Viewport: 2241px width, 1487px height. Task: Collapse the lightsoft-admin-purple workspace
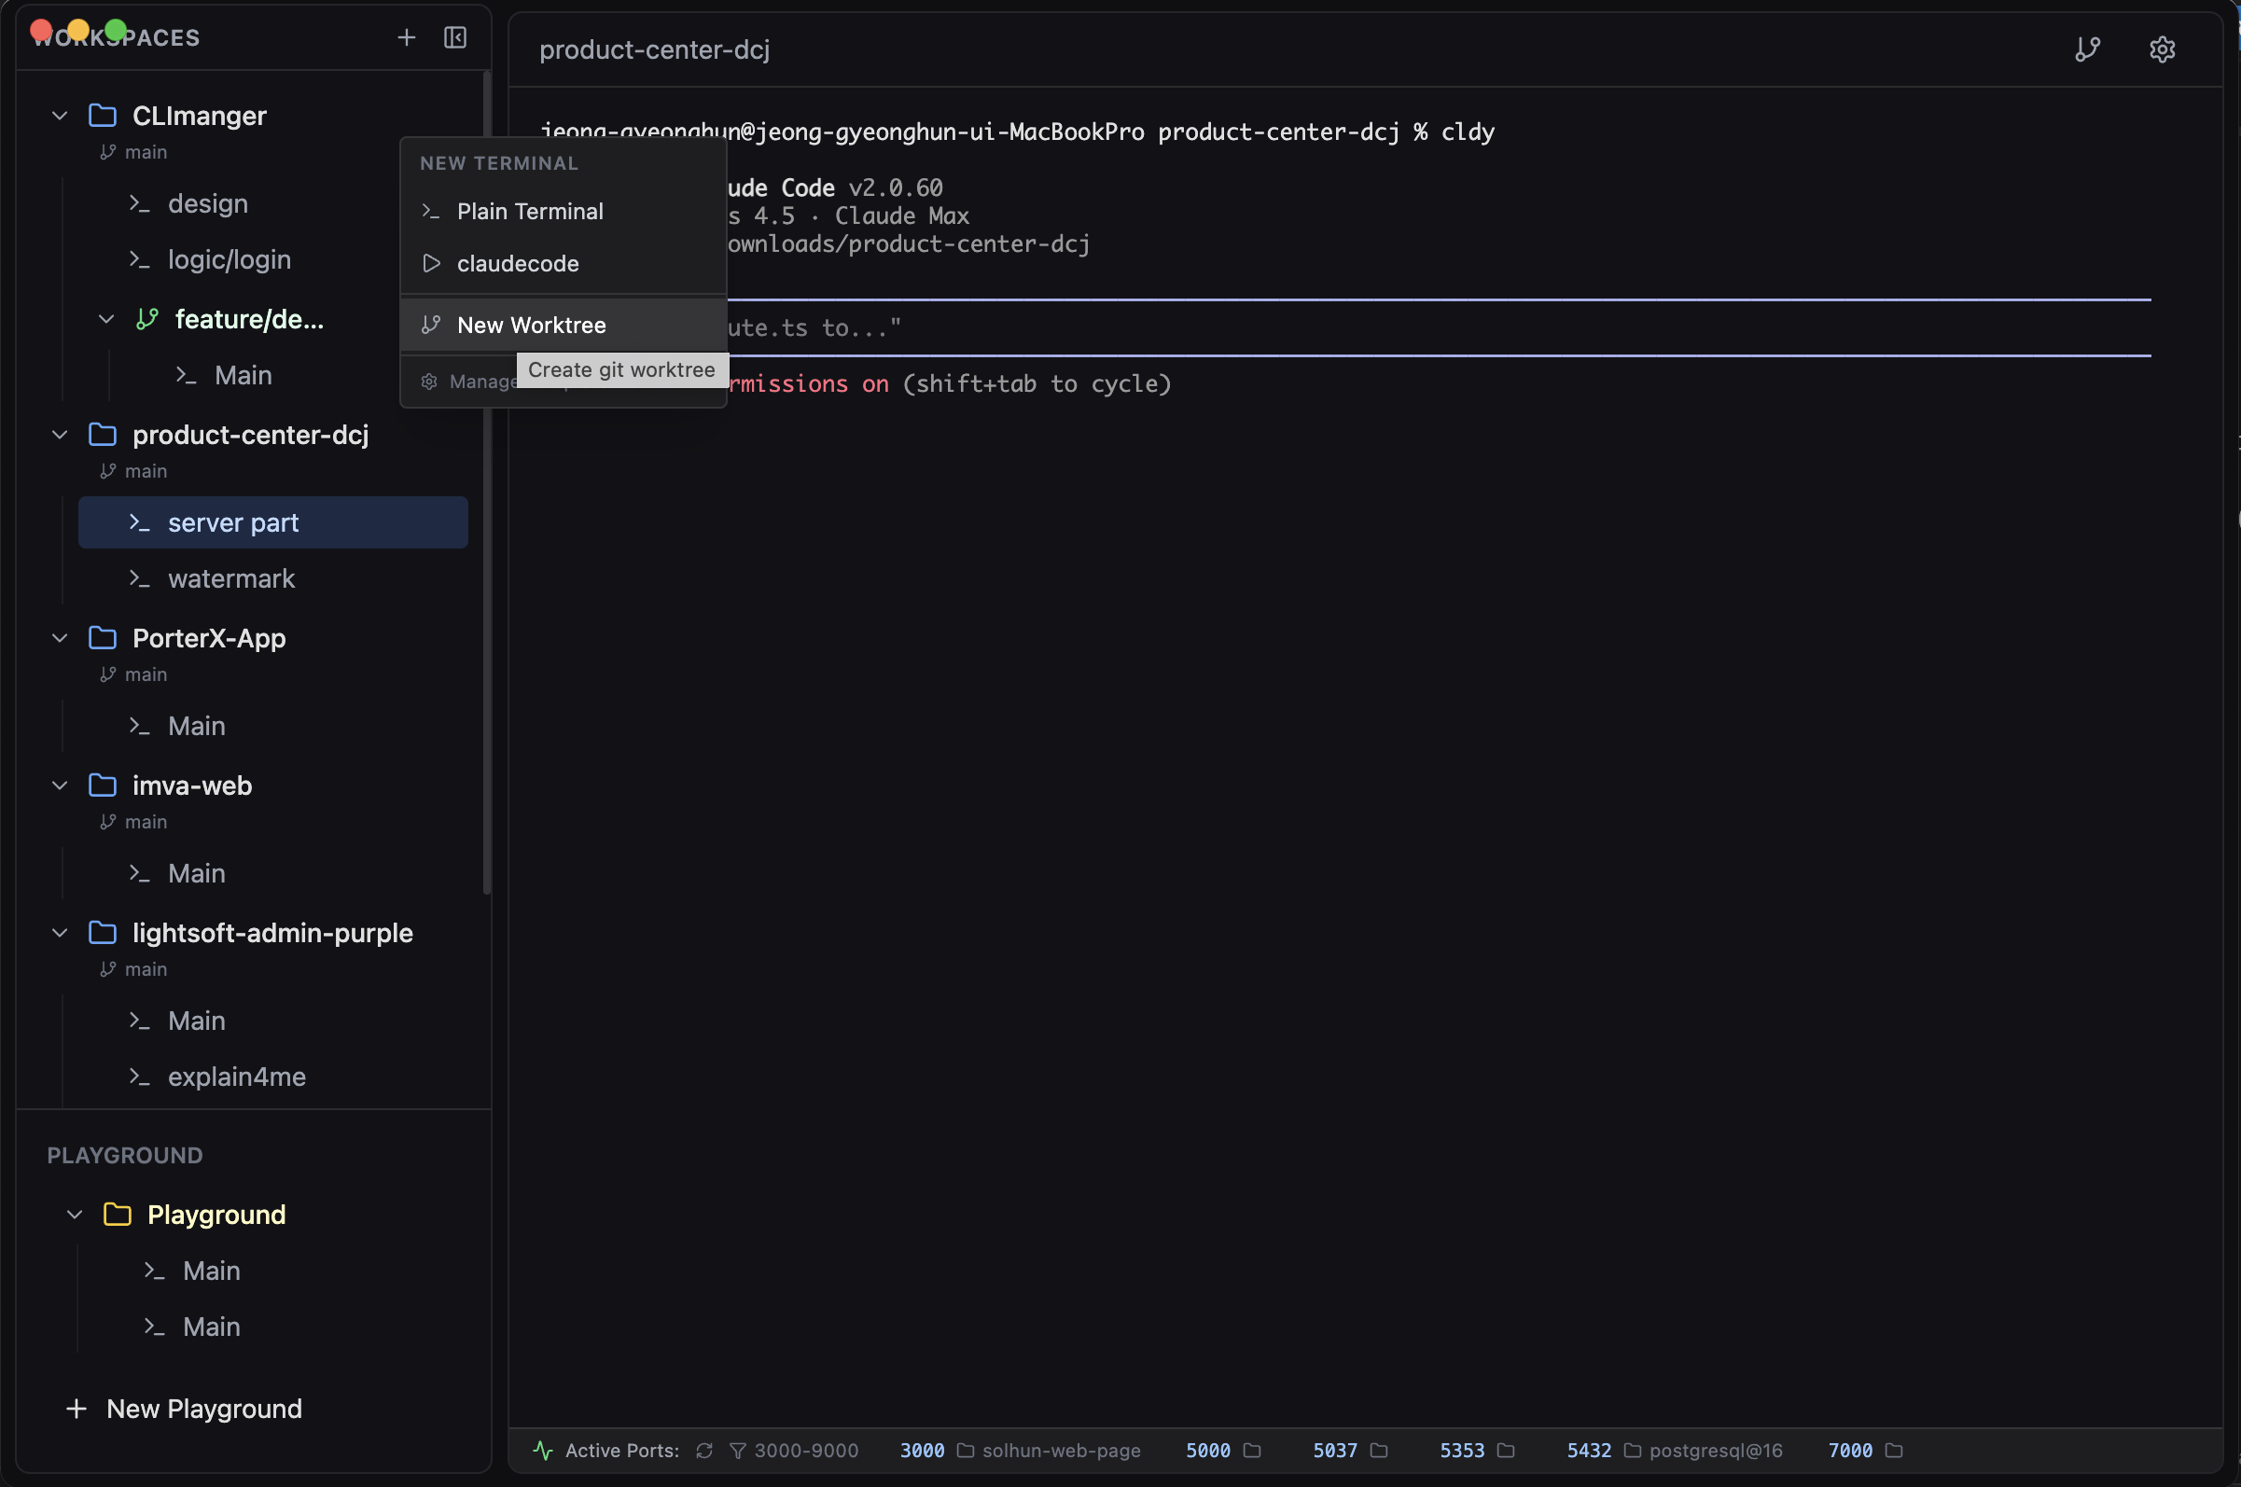(x=59, y=933)
